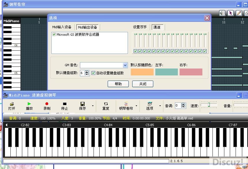Click the C6-B6 octave label
Screen dimensions: 248x169
pos(191,125)
